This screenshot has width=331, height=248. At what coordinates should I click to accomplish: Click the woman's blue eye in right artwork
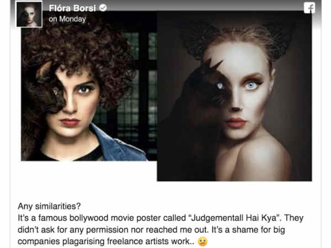click(251, 85)
